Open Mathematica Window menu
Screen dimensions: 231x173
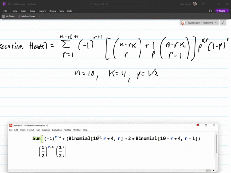(77, 130)
